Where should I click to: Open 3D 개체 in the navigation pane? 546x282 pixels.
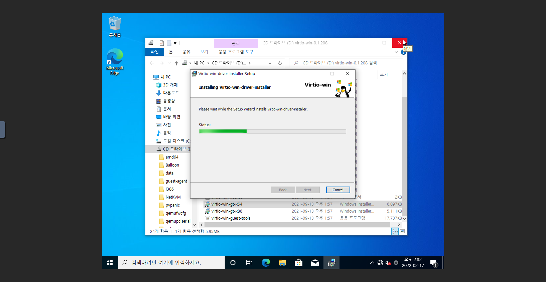coord(167,85)
